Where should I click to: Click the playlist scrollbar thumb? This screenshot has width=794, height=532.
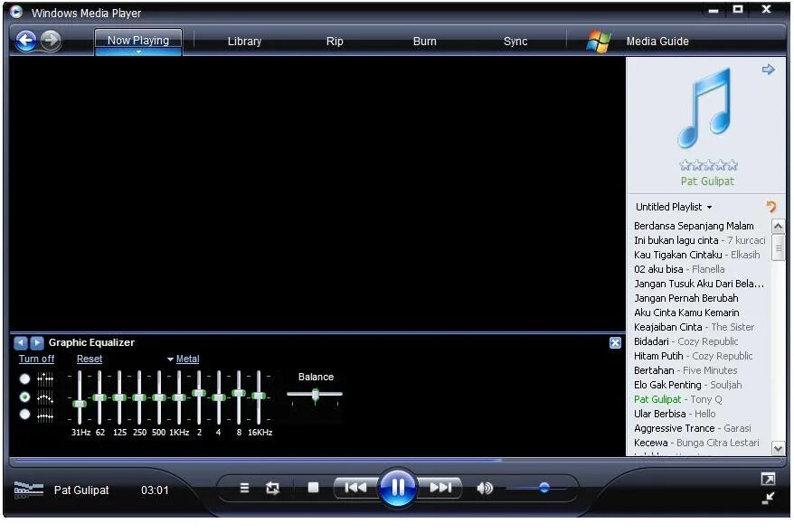pyautogui.click(x=779, y=247)
